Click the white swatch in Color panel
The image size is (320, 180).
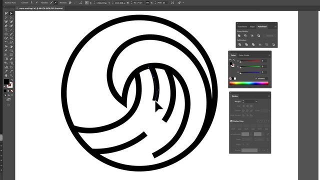(235, 78)
